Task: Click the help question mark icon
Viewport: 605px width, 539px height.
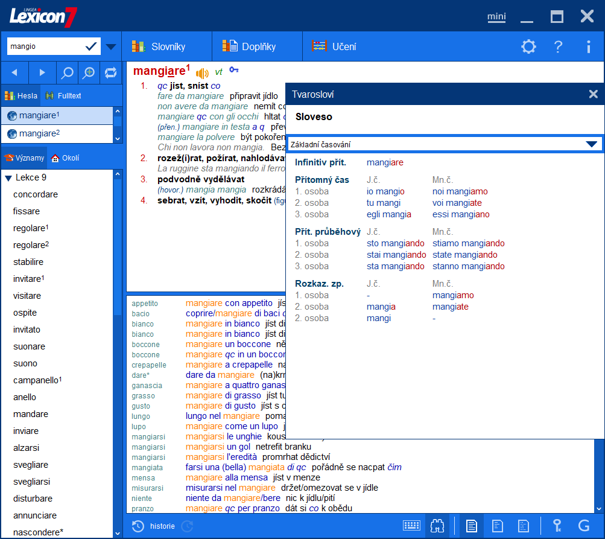Action: point(557,46)
